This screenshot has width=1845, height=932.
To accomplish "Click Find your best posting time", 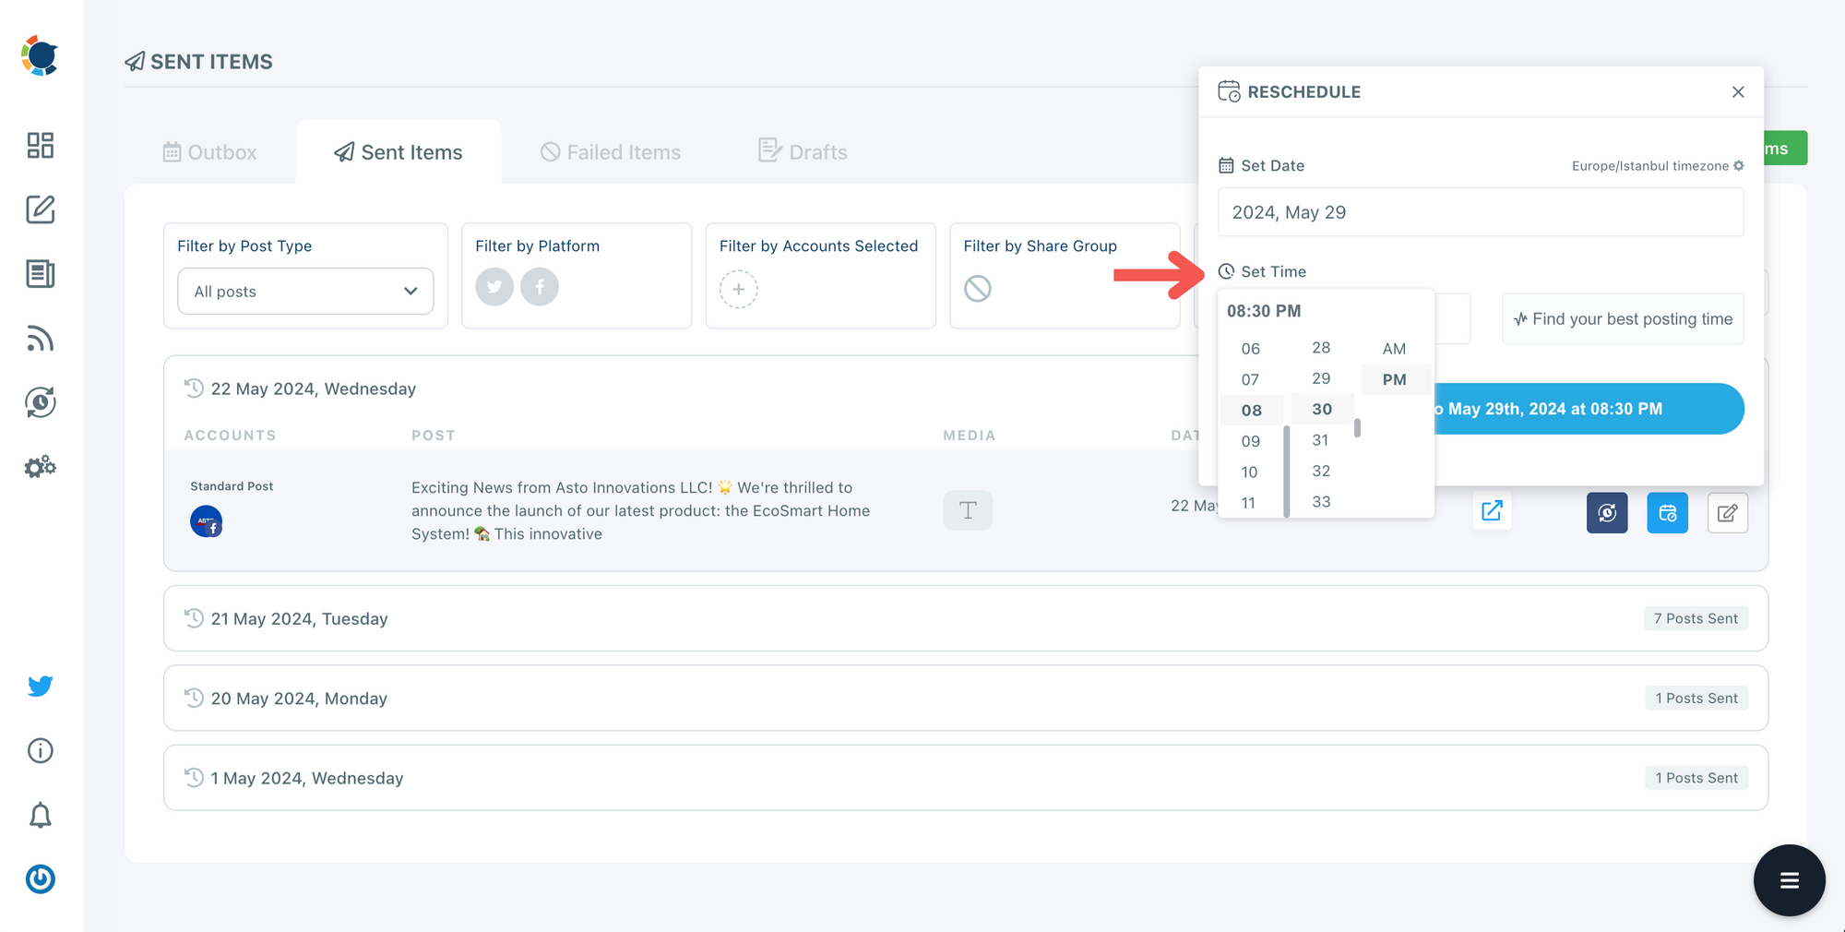I will coord(1623,319).
